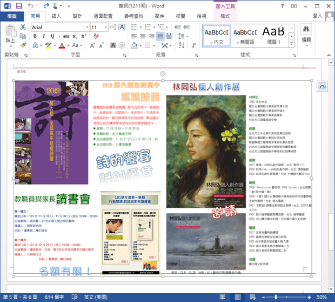
Task: Apply the 內文 style
Action: point(217,36)
